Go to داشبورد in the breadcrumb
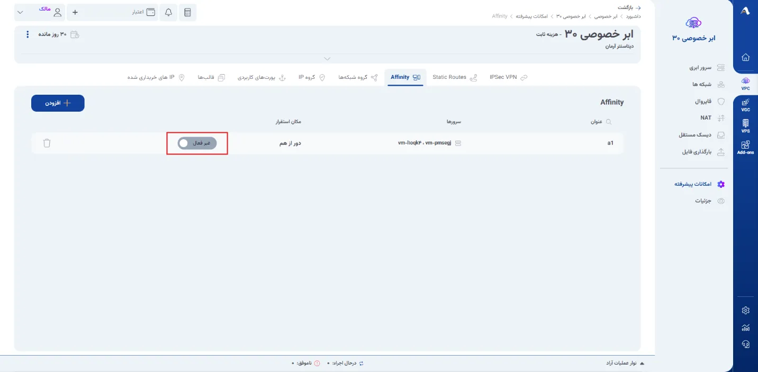 pyautogui.click(x=634, y=16)
